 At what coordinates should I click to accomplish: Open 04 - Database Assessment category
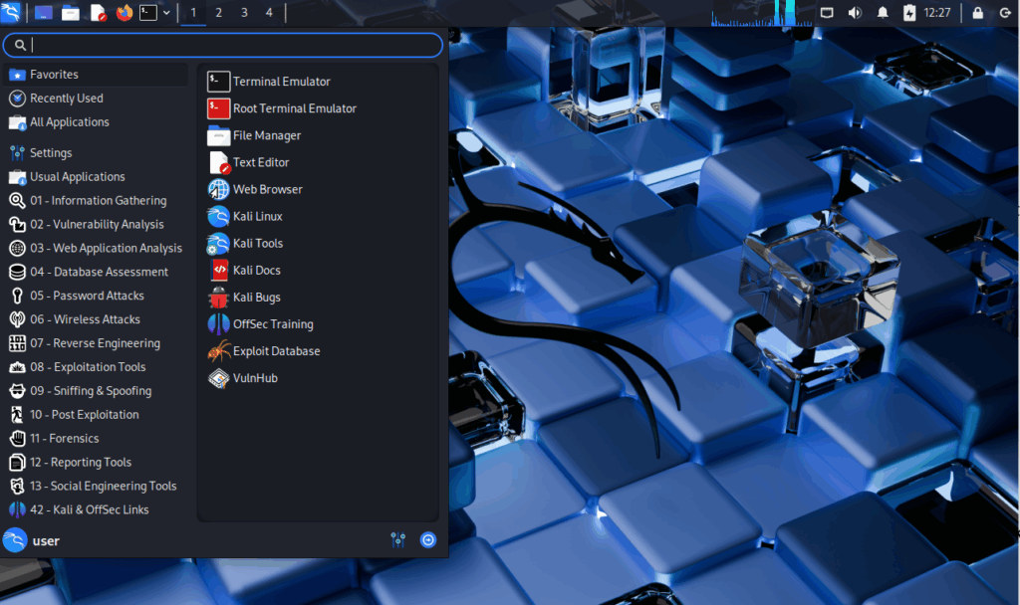click(96, 272)
